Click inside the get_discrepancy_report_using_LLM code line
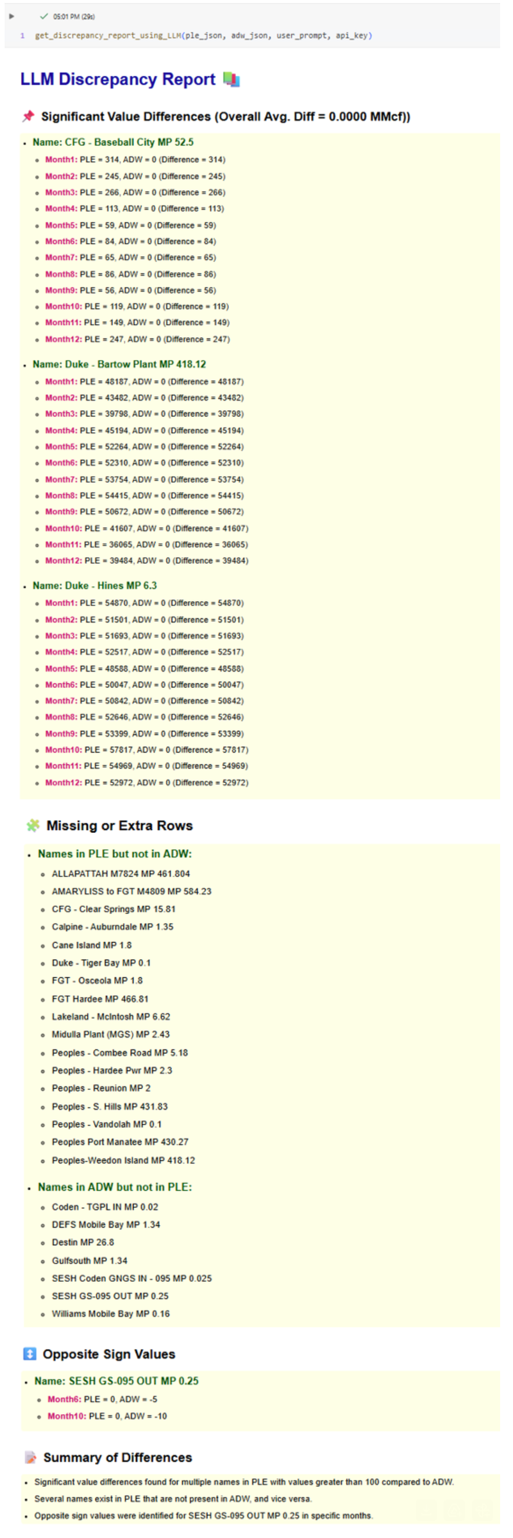The height and width of the screenshot is (1538, 513). [x=203, y=35]
